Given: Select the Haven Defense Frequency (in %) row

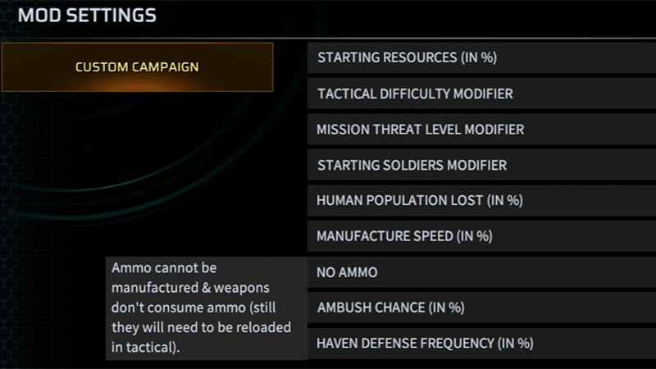Looking at the screenshot, I should (x=426, y=343).
